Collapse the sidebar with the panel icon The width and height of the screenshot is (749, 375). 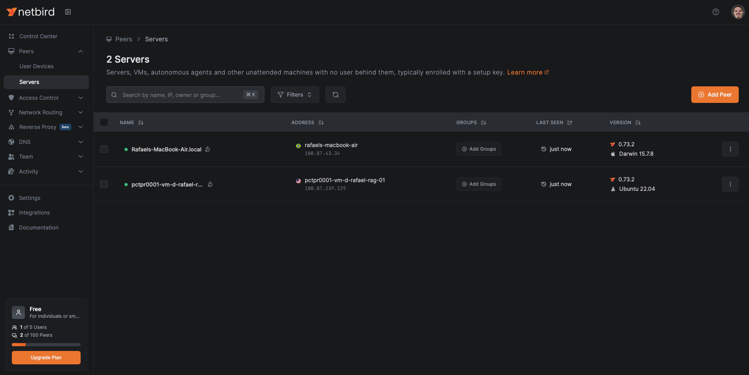coord(68,12)
